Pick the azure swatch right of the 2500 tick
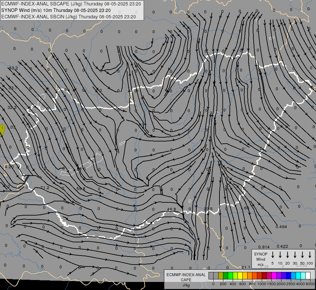 [293, 275]
